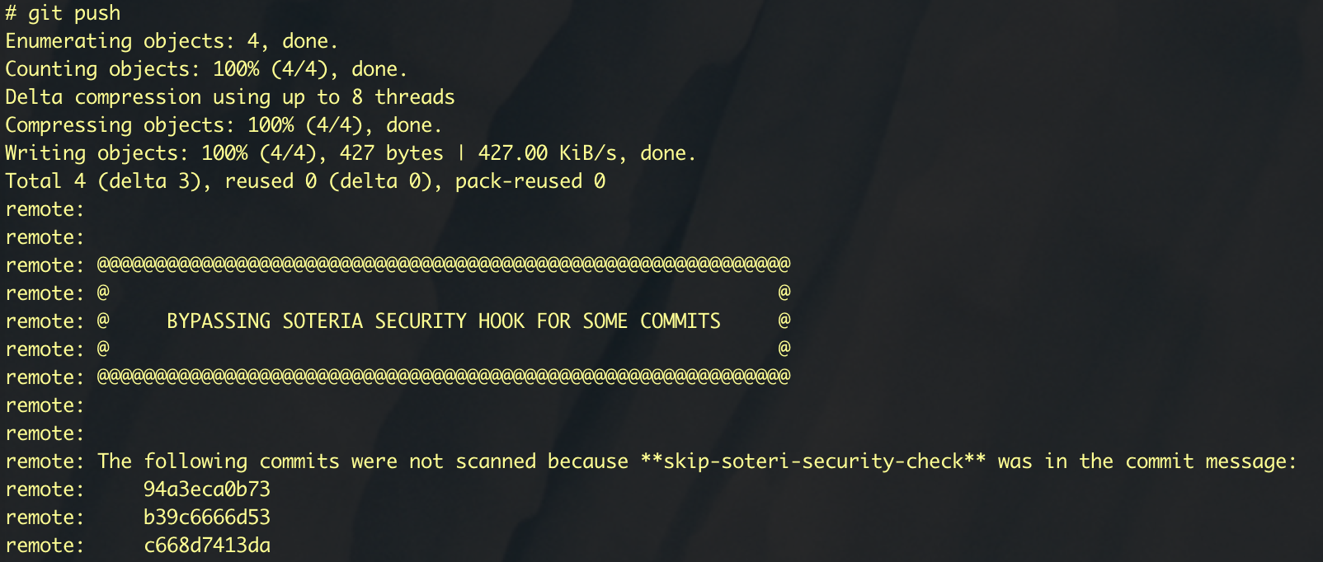The height and width of the screenshot is (562, 1323).
Task: Click the bottom row of @ banner border
Action: [x=444, y=377]
